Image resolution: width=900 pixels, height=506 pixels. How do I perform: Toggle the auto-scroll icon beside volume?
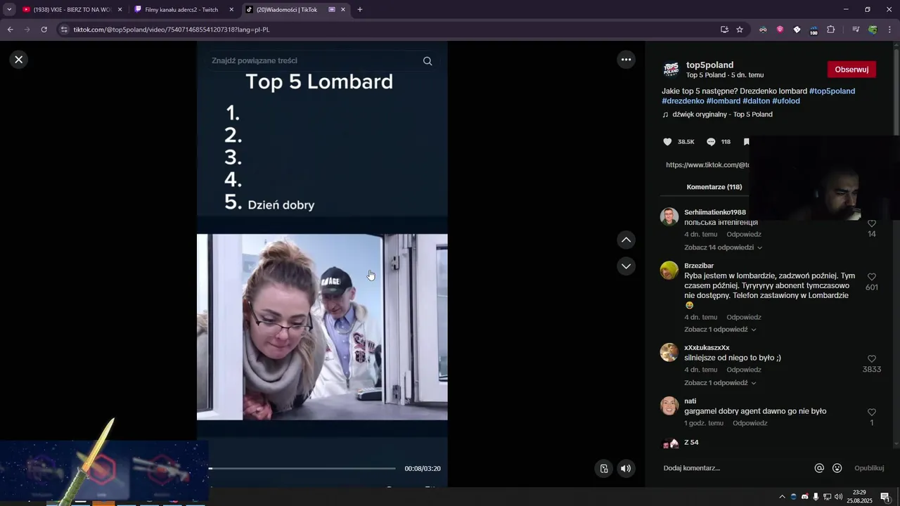pyautogui.click(x=604, y=469)
